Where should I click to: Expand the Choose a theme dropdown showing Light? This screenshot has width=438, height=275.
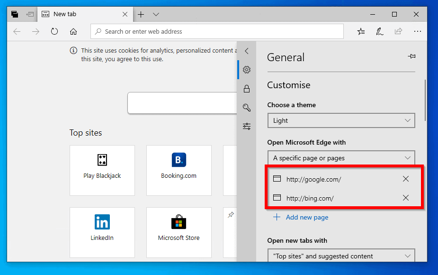pyautogui.click(x=341, y=120)
